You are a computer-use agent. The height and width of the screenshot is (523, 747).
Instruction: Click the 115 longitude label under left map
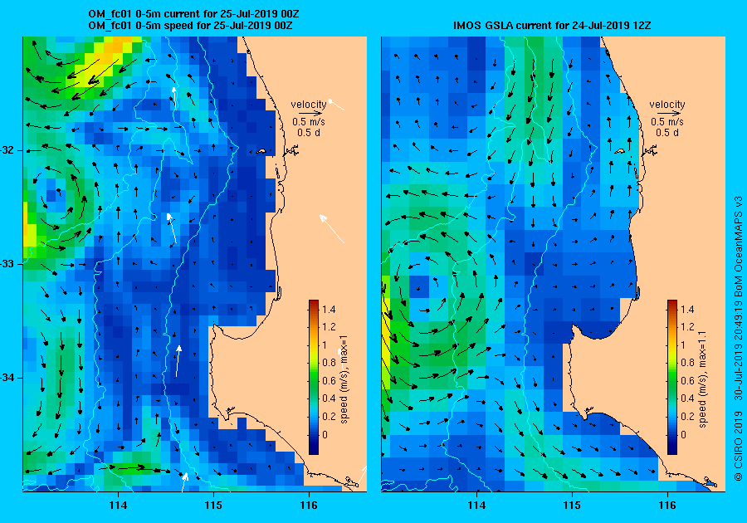[213, 506]
